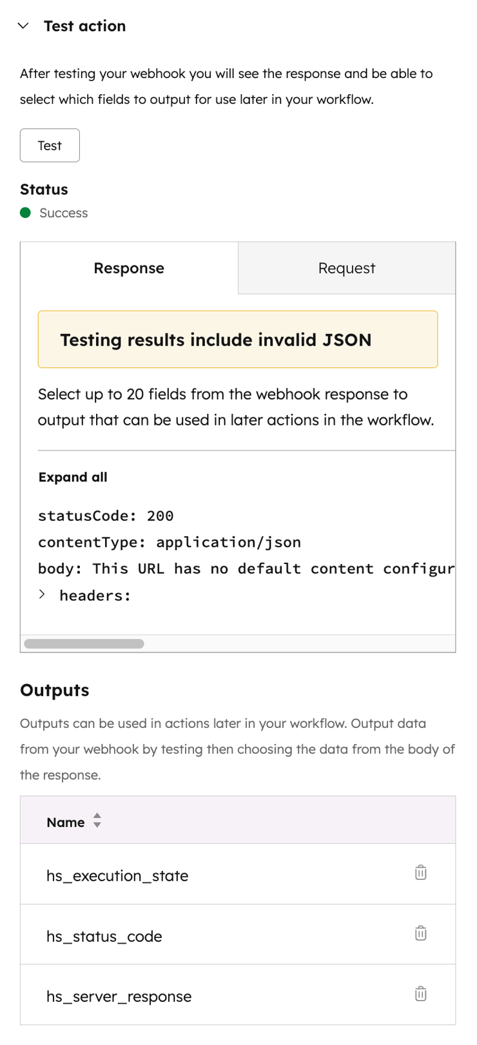This screenshot has width=477, height=1045.
Task: Click the Name column header
Action: pyautogui.click(x=65, y=821)
